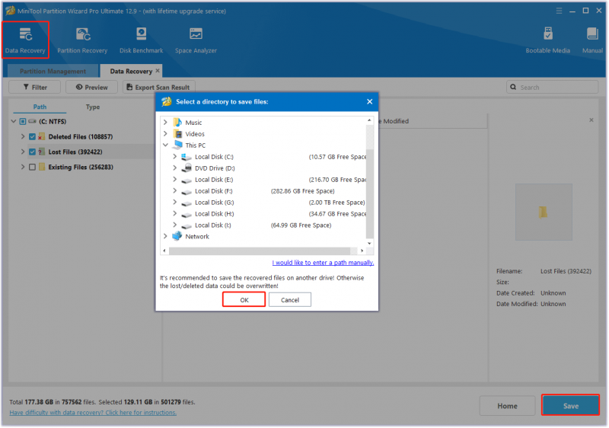Viewport: 609px width, 428px height.
Task: Open the Bootable Media builder
Action: coord(547,40)
